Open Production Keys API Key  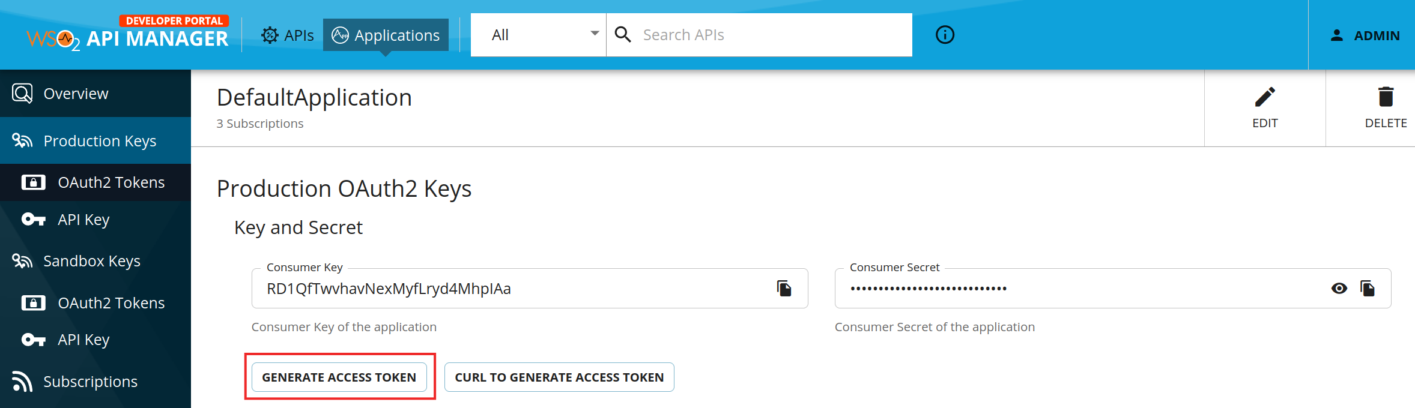pyautogui.click(x=95, y=220)
